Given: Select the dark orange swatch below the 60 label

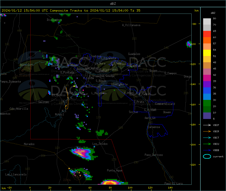Looking at the screenshot, I should pyautogui.click(x=207, y=40).
